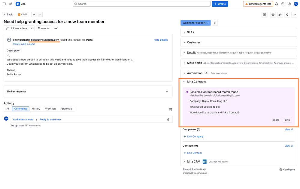Open the YM profile avatar in header
This screenshot has height=189, width=300.
click(x=296, y=4)
